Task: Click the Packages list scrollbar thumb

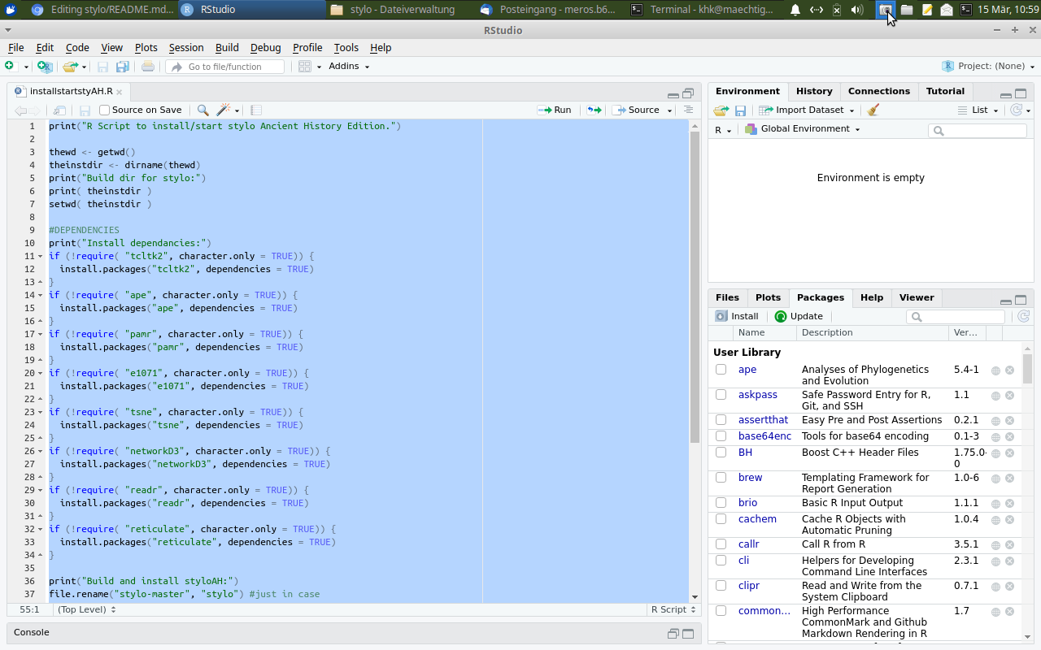Action: (1027, 368)
